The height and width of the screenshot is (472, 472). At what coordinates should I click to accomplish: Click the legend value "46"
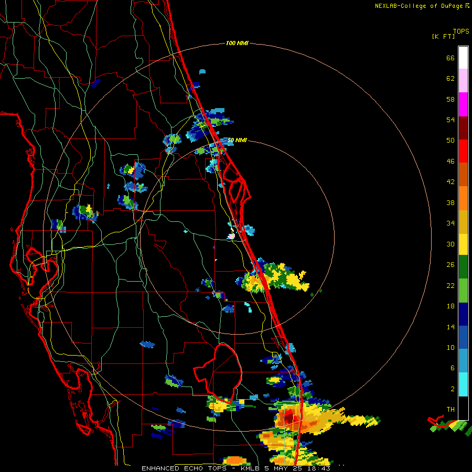450,162
